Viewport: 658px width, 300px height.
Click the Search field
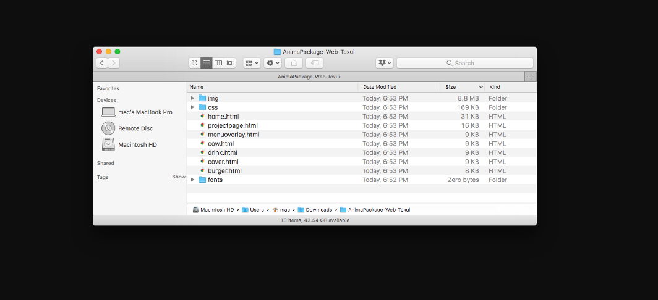tap(465, 63)
